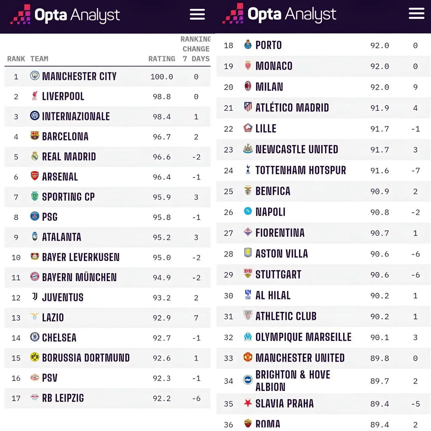Click the Manchester City crest
This screenshot has width=431, height=431.
35,76
